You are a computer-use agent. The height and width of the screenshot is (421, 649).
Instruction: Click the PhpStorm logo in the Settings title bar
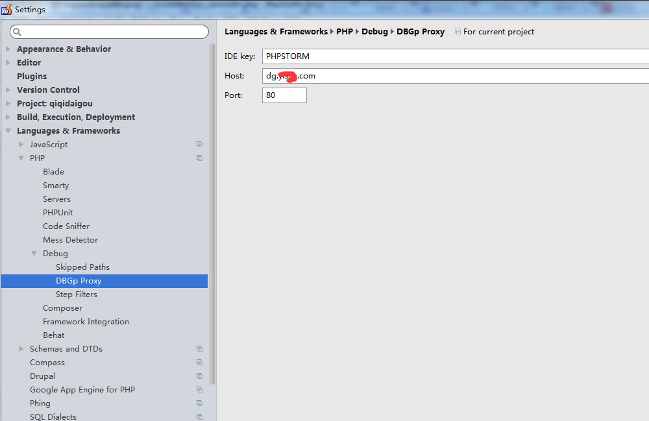tap(5, 9)
